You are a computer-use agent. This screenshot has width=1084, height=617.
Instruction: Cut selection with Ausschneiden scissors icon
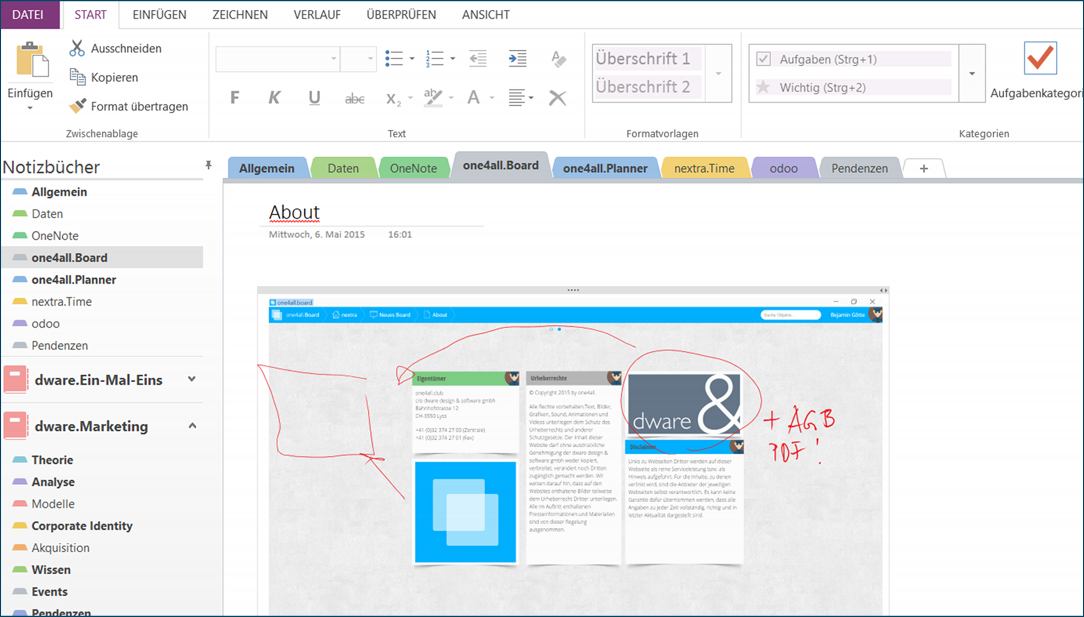(77, 49)
